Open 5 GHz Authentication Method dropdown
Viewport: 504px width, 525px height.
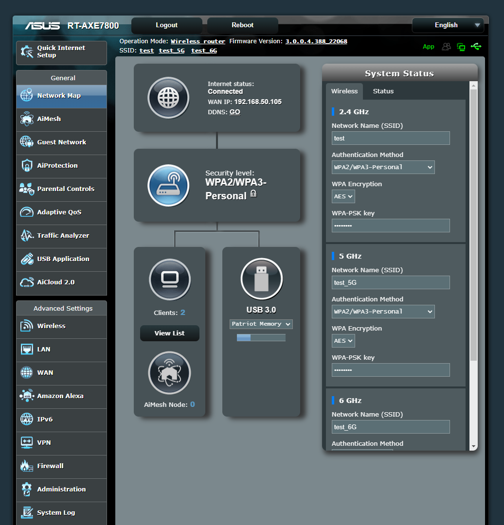(383, 312)
